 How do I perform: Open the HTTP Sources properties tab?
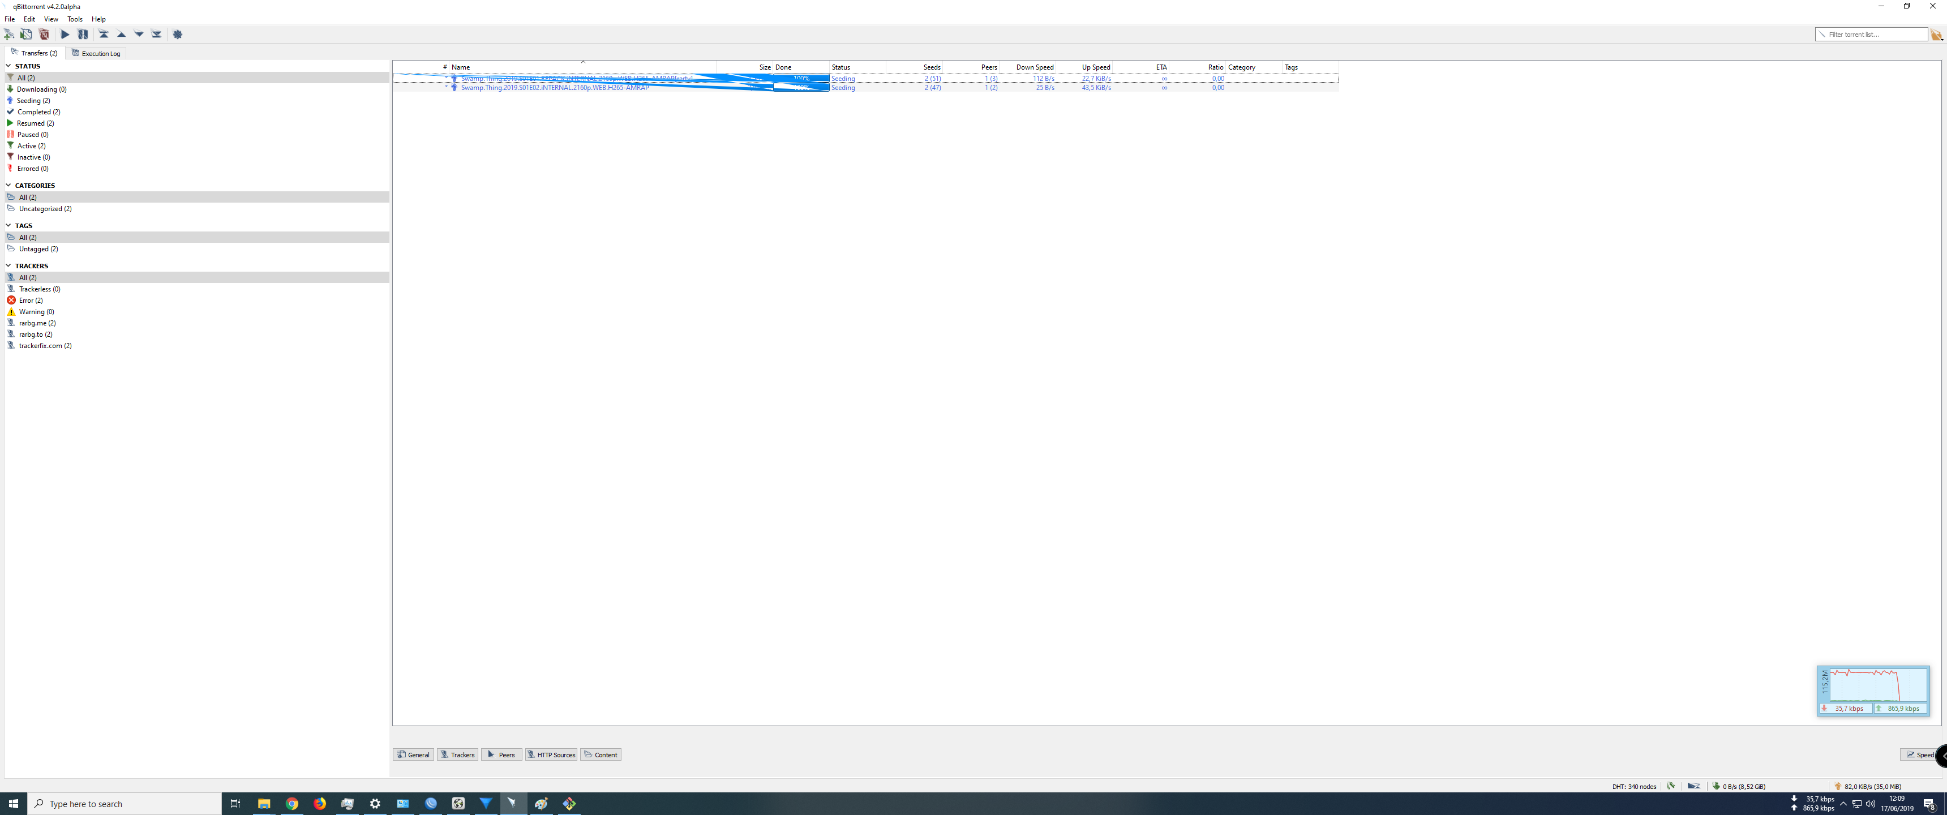point(551,754)
